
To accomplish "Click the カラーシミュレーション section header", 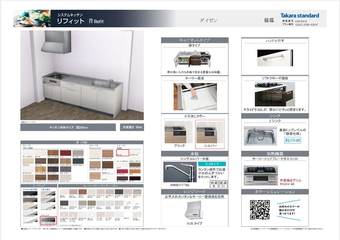I will click(275, 192).
